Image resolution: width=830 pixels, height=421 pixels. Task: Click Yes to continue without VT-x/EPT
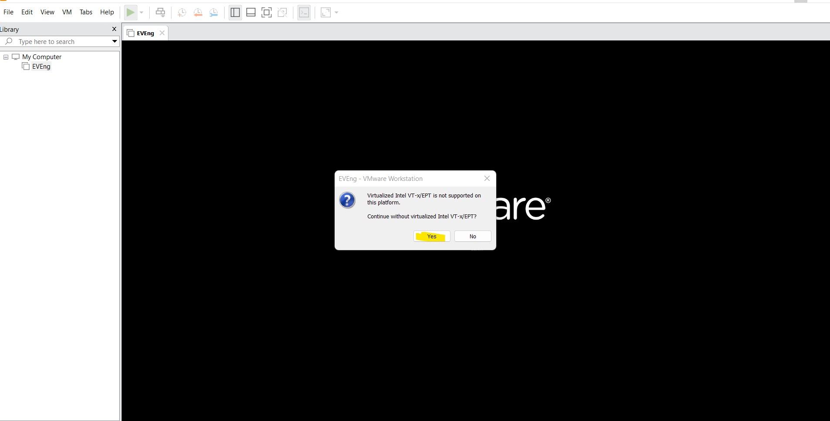[x=432, y=237]
